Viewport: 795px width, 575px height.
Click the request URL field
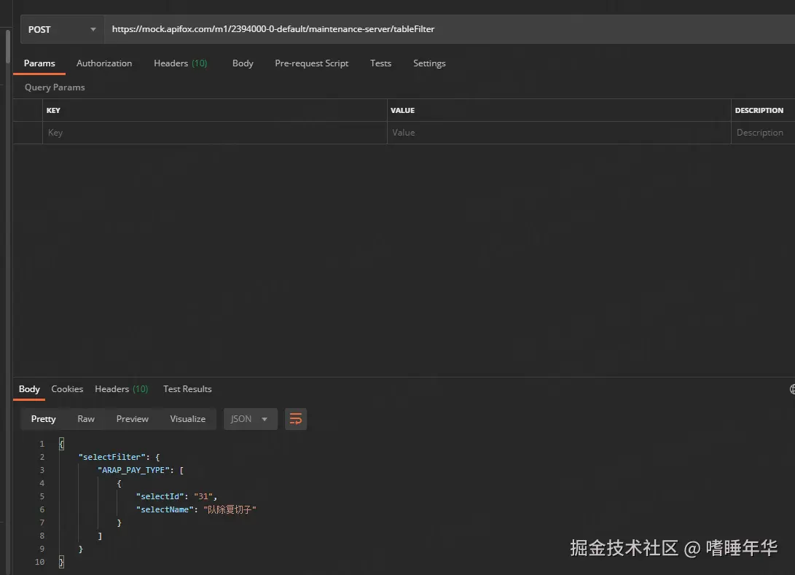(x=437, y=30)
